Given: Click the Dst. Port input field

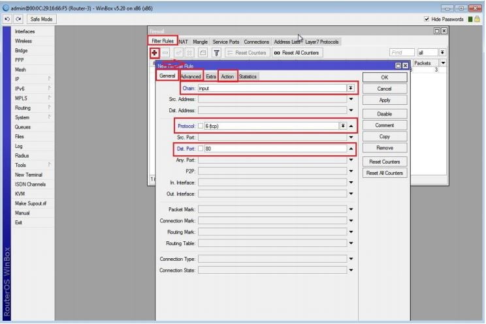Looking at the screenshot, I should (x=274, y=149).
